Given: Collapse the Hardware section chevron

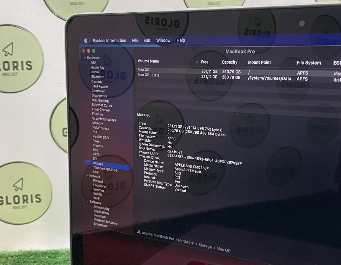Looking at the screenshot, I should [x=85, y=58].
